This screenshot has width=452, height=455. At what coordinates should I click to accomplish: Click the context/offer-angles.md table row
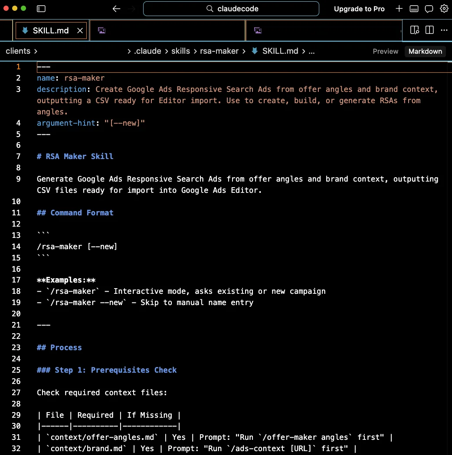click(215, 437)
